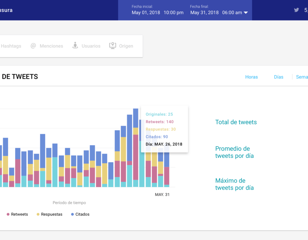Switch to the Hashtags tab
The image size is (308, 240).
click(x=11, y=46)
